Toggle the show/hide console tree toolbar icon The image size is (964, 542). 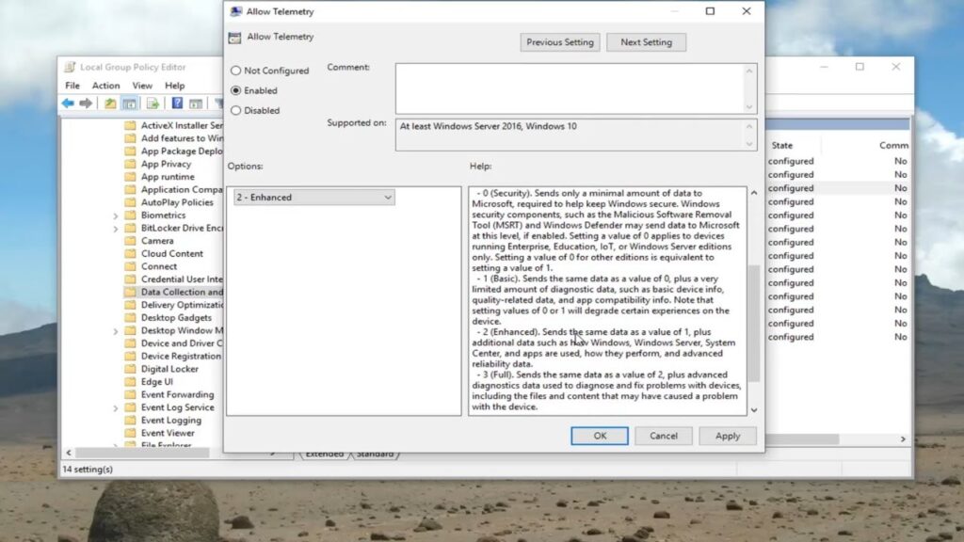pos(130,104)
